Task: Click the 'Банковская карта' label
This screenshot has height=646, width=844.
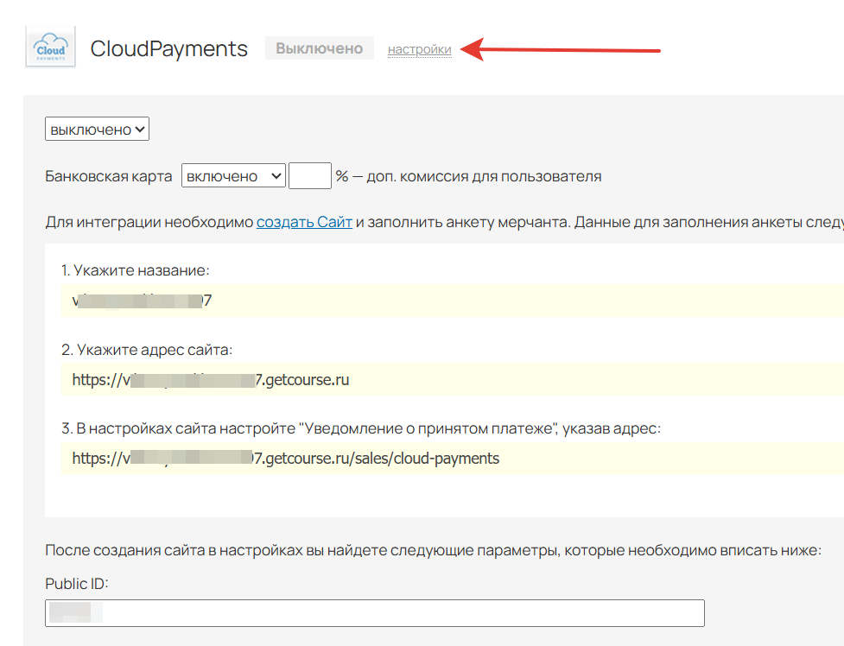Action: (109, 176)
